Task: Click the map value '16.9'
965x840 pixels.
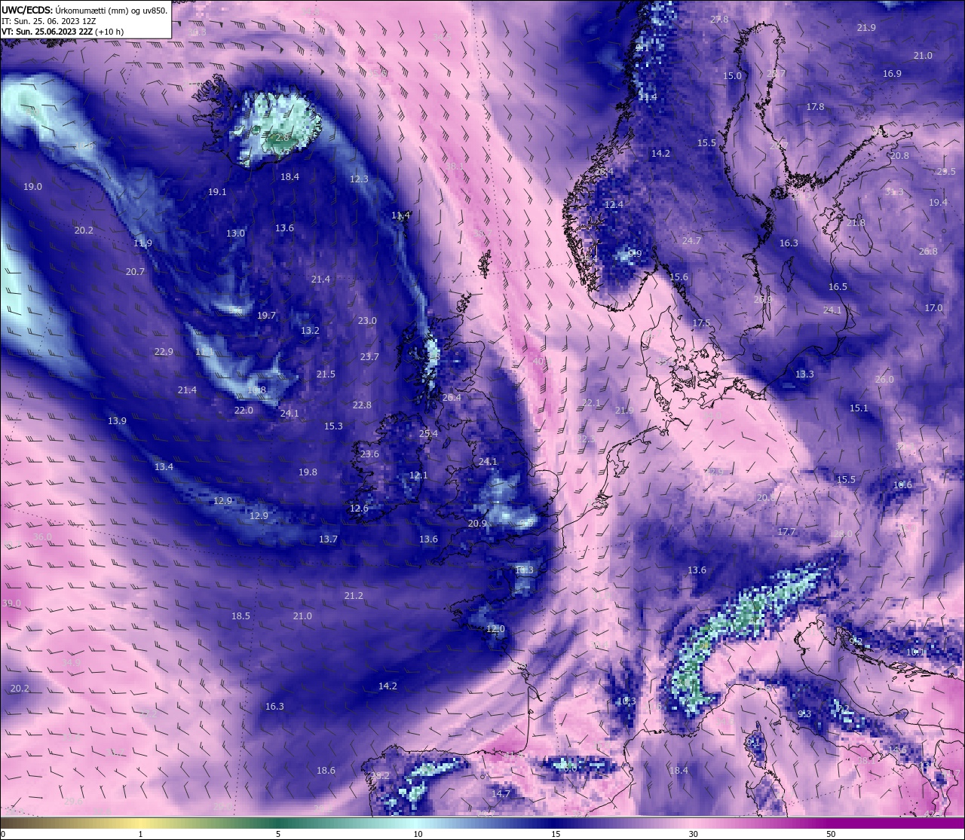Action: point(892,73)
